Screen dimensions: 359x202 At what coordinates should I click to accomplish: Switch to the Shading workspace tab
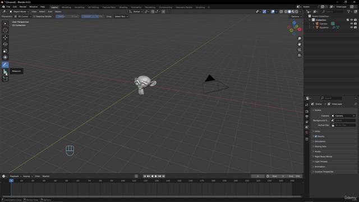[x=123, y=7]
